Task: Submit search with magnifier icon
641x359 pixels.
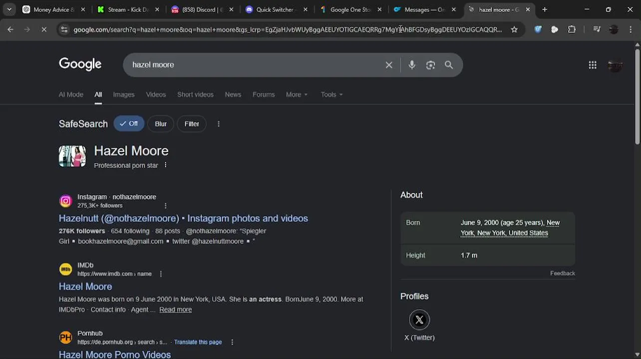Action: pyautogui.click(x=449, y=65)
